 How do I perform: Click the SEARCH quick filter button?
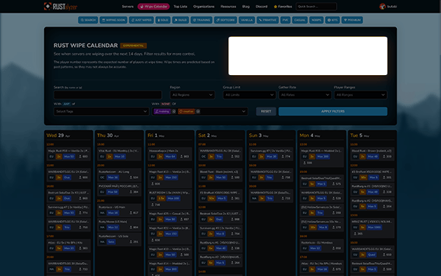tap(88, 20)
